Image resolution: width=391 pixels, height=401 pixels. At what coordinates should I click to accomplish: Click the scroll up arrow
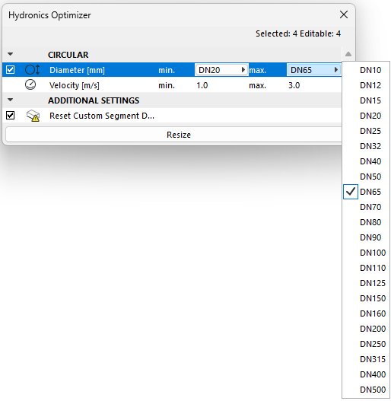pyautogui.click(x=348, y=54)
